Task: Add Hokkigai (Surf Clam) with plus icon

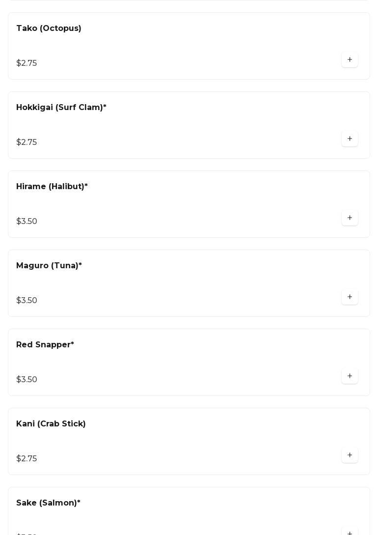Action: (350, 139)
